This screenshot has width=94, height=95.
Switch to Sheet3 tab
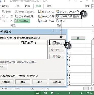[x=17, y=88]
